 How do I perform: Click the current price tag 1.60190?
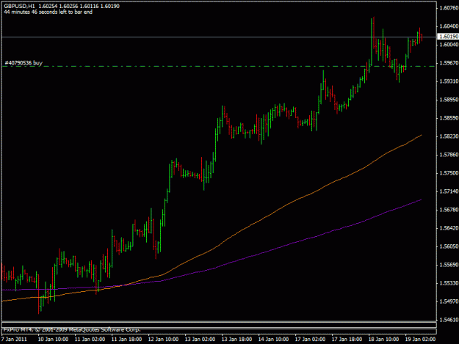tap(448, 37)
